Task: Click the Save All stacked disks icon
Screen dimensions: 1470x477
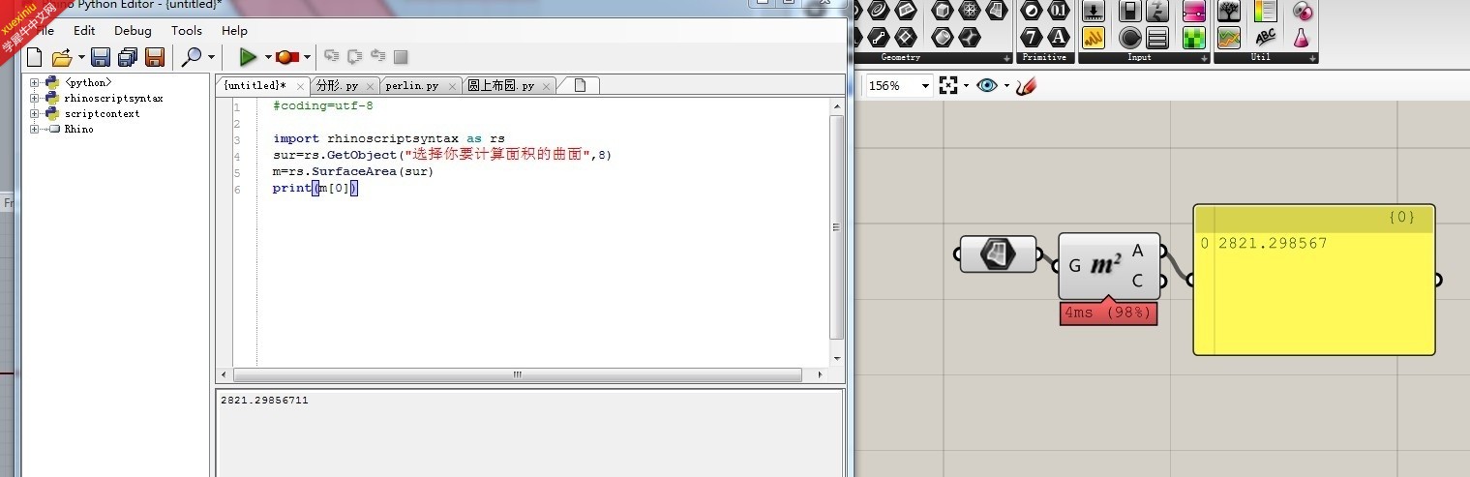Action: 127,57
